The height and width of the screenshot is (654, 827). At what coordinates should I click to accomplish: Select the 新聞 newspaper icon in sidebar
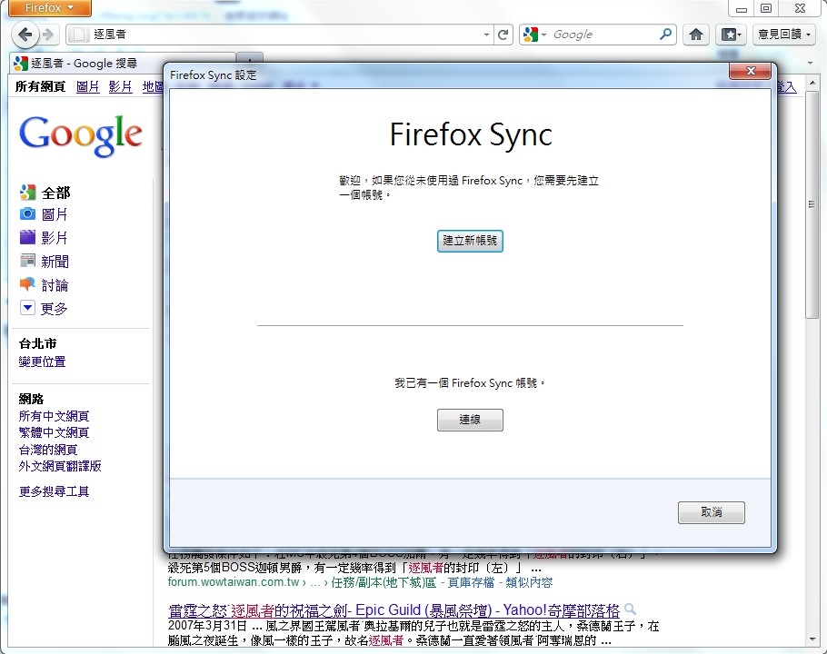click(27, 261)
